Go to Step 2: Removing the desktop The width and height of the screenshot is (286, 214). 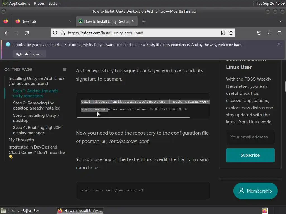(37, 106)
